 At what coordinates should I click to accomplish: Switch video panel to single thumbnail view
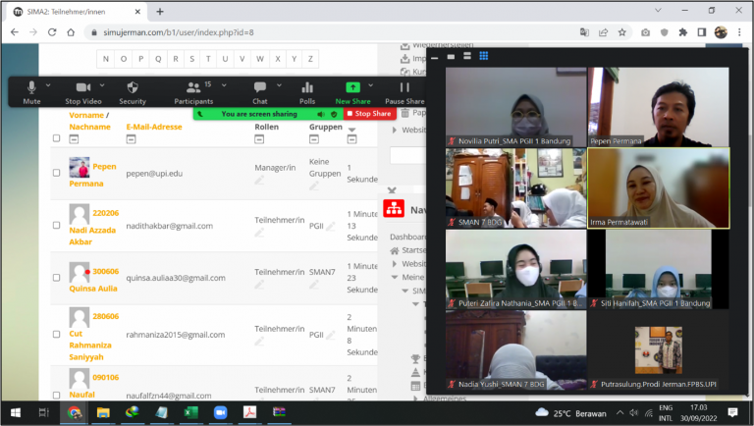(451, 56)
